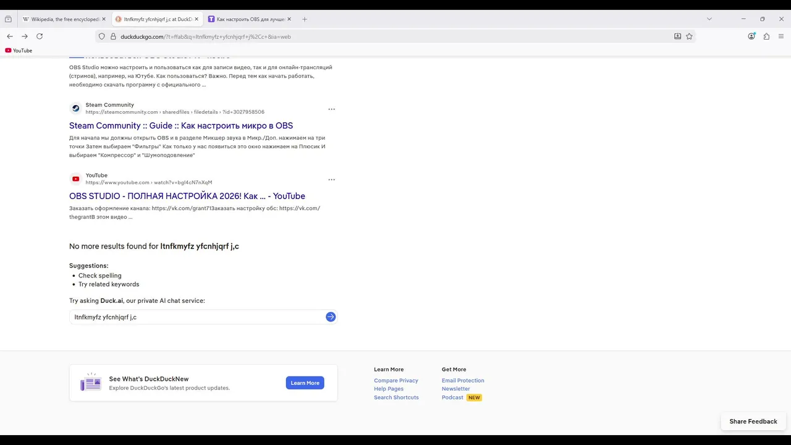Open the Help Pages link
Screen dimensions: 791x445
coord(389,389)
